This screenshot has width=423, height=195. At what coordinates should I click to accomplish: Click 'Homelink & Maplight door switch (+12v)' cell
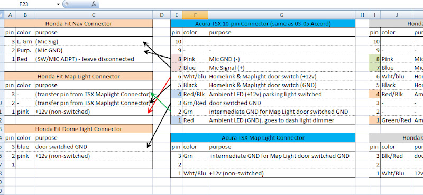coord(282,76)
